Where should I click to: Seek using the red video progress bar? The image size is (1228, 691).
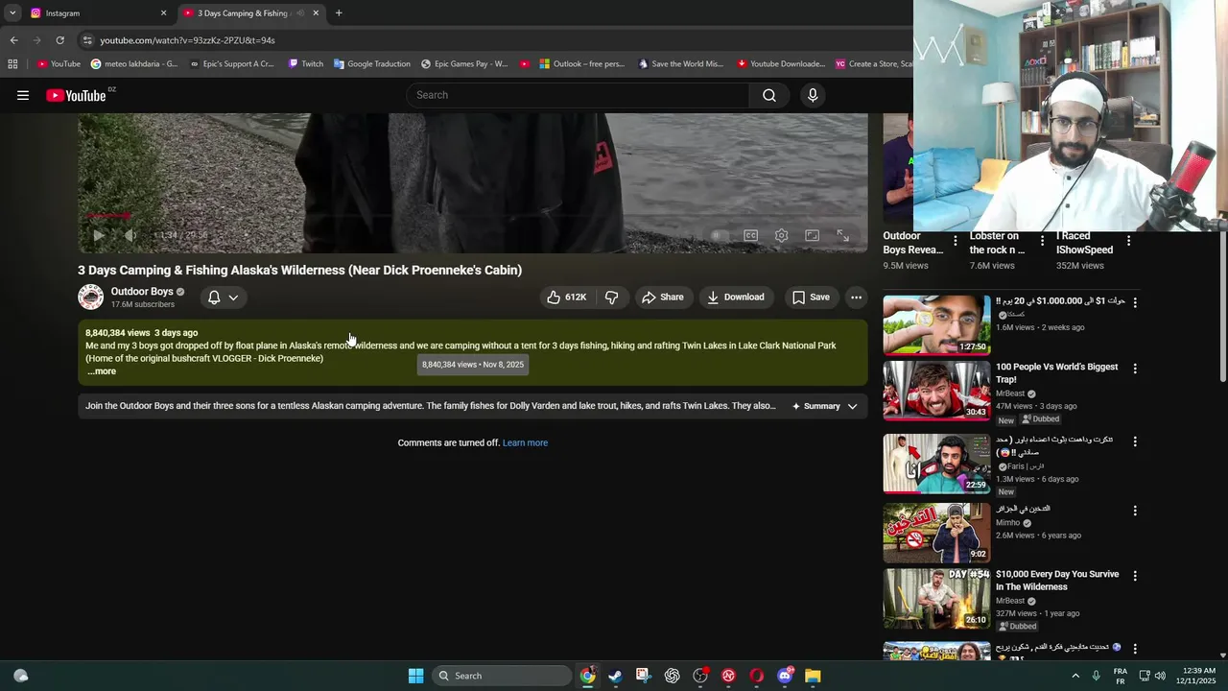click(x=473, y=216)
